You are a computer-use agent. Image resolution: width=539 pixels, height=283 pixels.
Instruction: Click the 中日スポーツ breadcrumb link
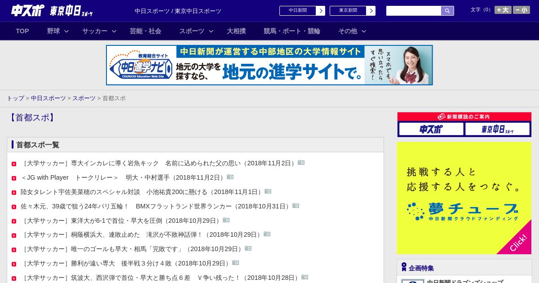tap(49, 98)
